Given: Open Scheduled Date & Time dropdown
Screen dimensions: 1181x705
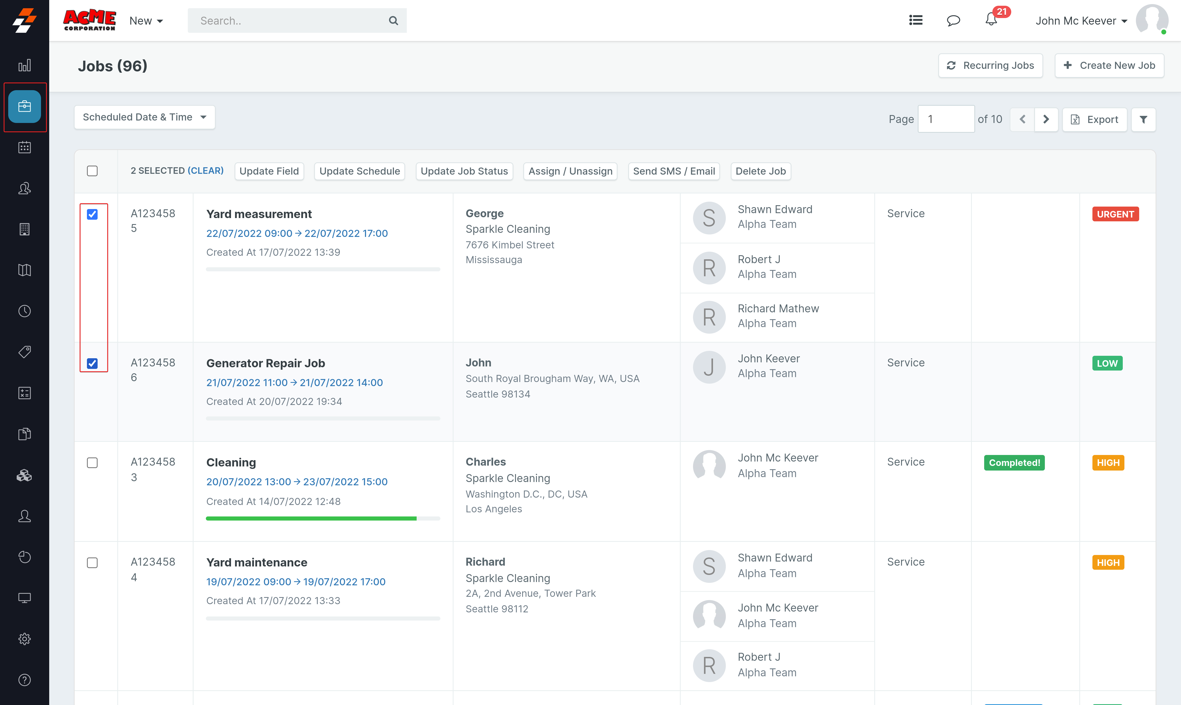Looking at the screenshot, I should click(144, 117).
